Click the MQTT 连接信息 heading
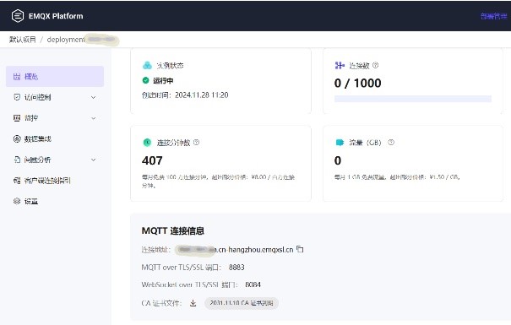Viewport: 511px width, 325px height. [172, 231]
